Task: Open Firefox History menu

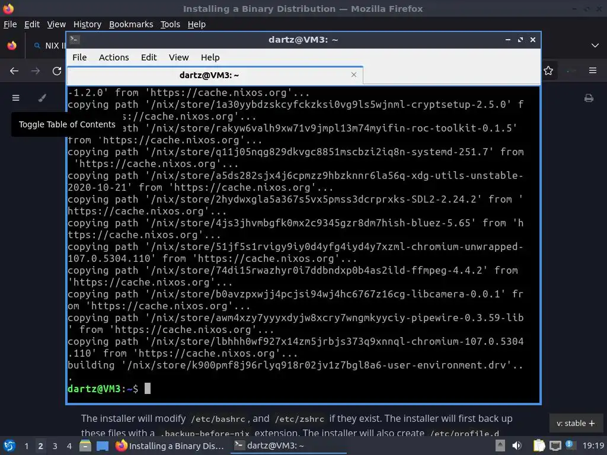Action: [x=87, y=24]
